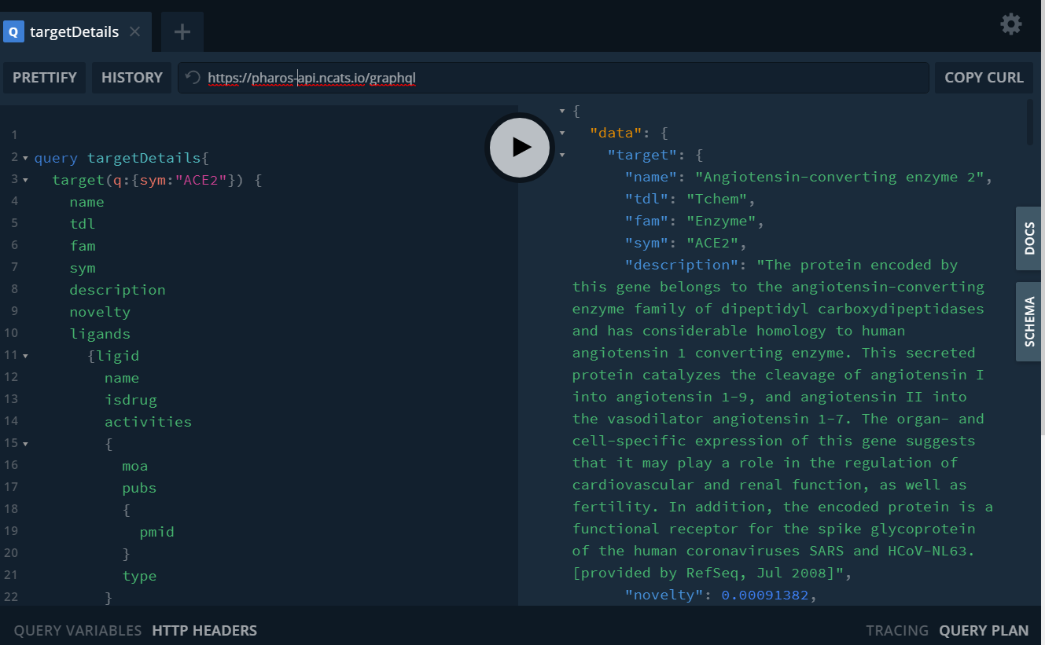The width and height of the screenshot is (1045, 645).
Task: Click COPY CURL to copy the request
Action: coord(984,77)
